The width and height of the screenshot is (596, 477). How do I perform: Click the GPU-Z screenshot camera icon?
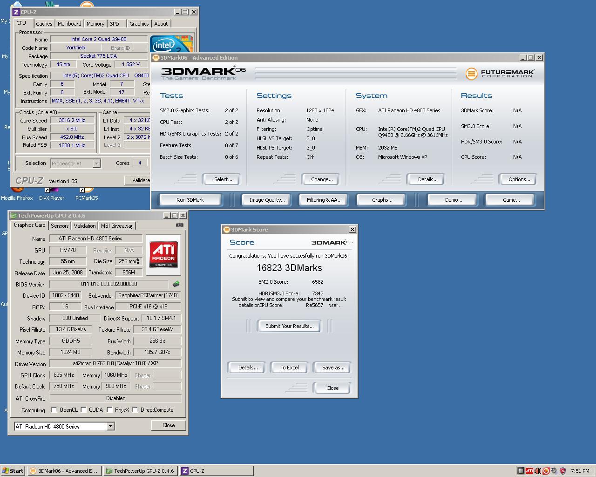tap(180, 225)
